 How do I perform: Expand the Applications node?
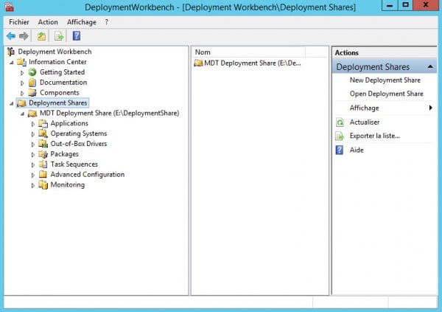tap(33, 124)
